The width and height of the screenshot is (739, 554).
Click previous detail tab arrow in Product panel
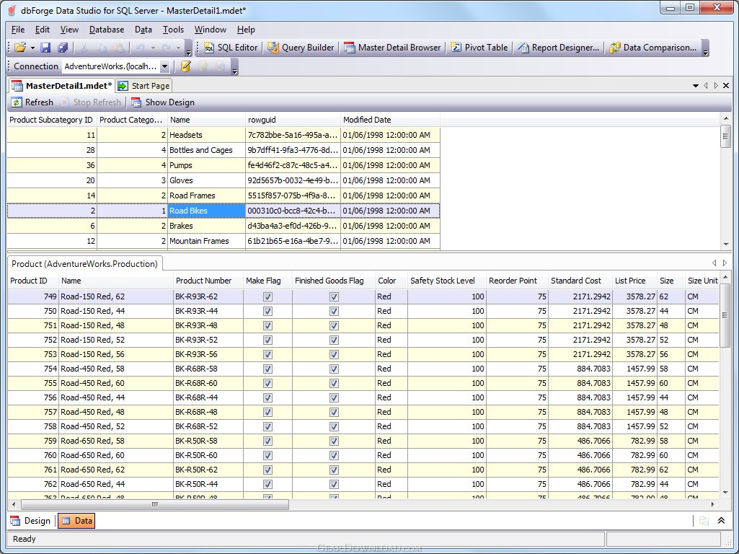click(x=714, y=263)
